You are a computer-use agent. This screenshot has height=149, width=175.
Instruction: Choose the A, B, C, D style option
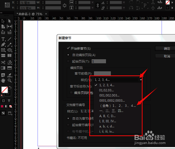pos(107,116)
